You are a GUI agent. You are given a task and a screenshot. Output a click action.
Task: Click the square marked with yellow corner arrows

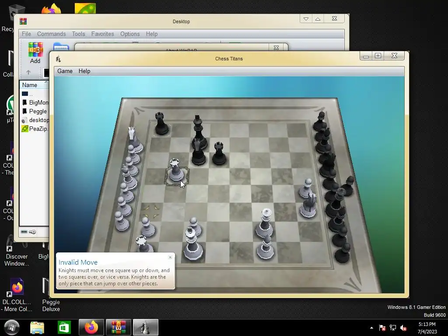(x=151, y=212)
